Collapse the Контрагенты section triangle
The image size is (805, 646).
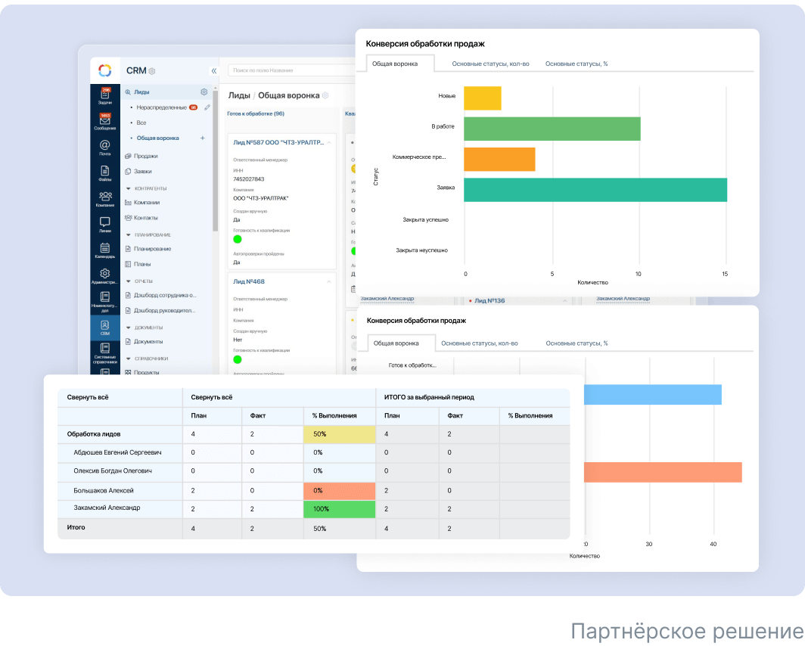[x=128, y=188]
